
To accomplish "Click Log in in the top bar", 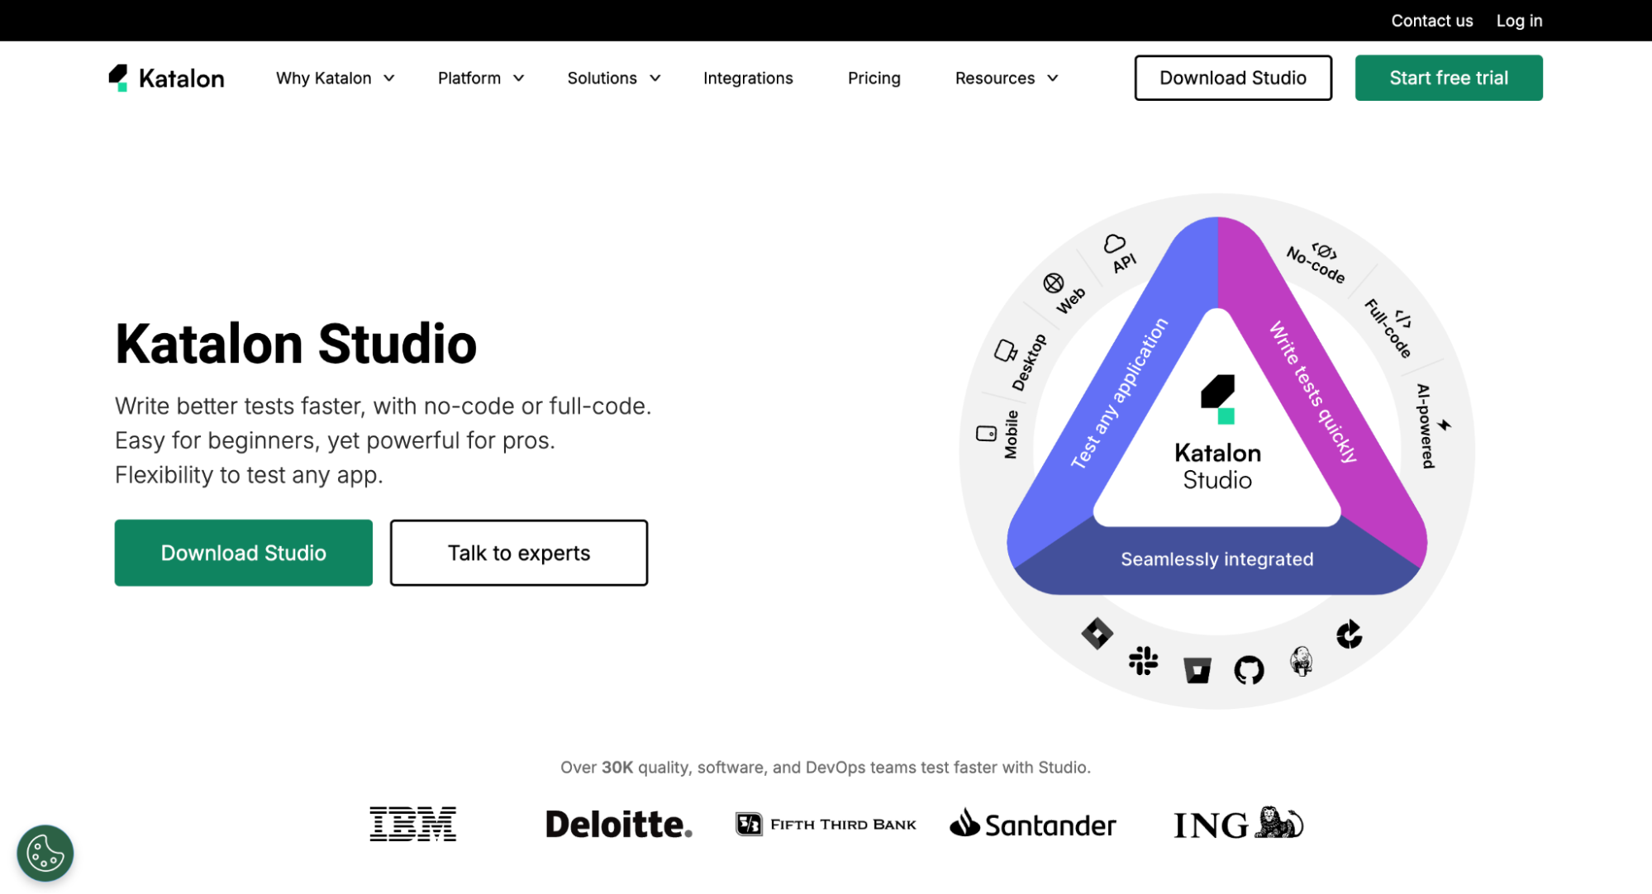I will (x=1519, y=21).
